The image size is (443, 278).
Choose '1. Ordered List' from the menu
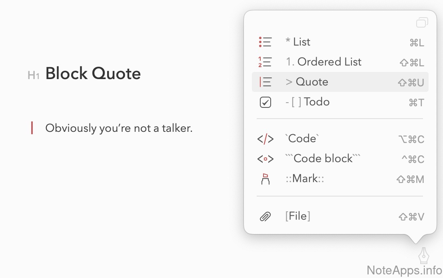click(323, 62)
